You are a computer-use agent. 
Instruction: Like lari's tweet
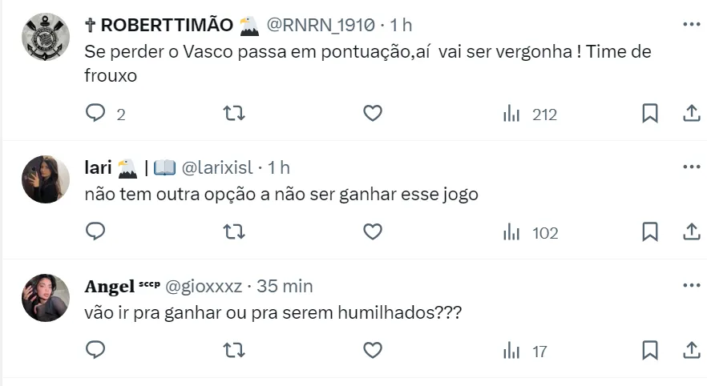(x=373, y=231)
